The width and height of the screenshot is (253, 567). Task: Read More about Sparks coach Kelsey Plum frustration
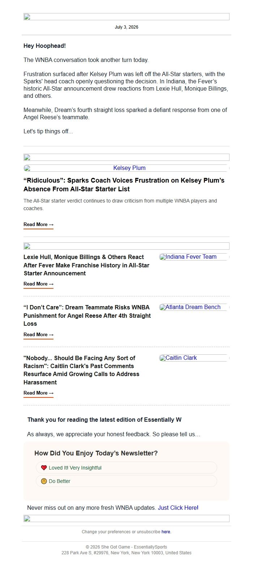pos(38,225)
